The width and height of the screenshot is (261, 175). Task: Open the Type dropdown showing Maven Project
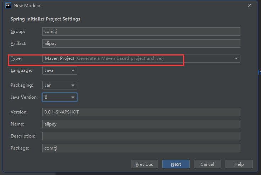pos(141,58)
